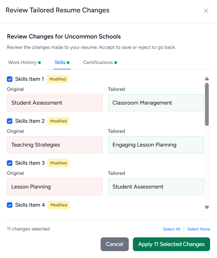Toggle the Skills Item 3 checkbox

point(10,163)
